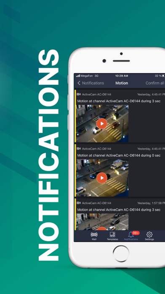Tap the 'Yesterday, 1:57:58' timestamp

click(151, 203)
